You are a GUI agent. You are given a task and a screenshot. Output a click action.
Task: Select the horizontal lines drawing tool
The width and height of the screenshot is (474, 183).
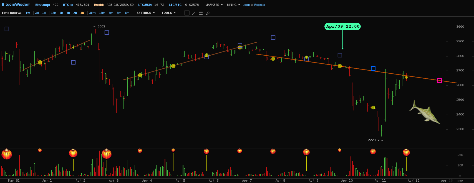point(201,13)
